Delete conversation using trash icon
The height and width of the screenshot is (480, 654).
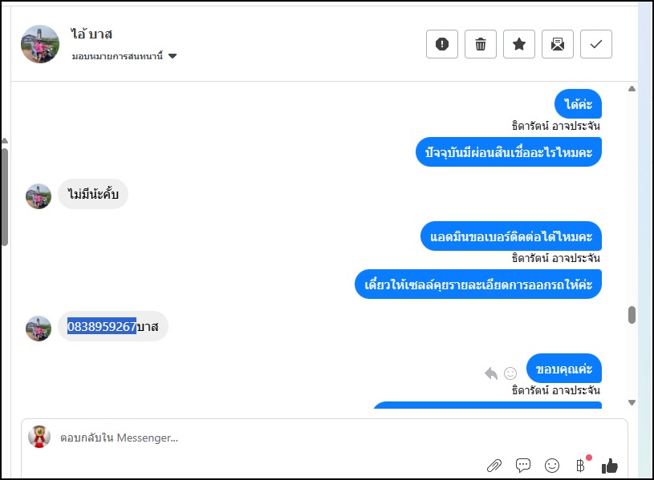(x=481, y=44)
